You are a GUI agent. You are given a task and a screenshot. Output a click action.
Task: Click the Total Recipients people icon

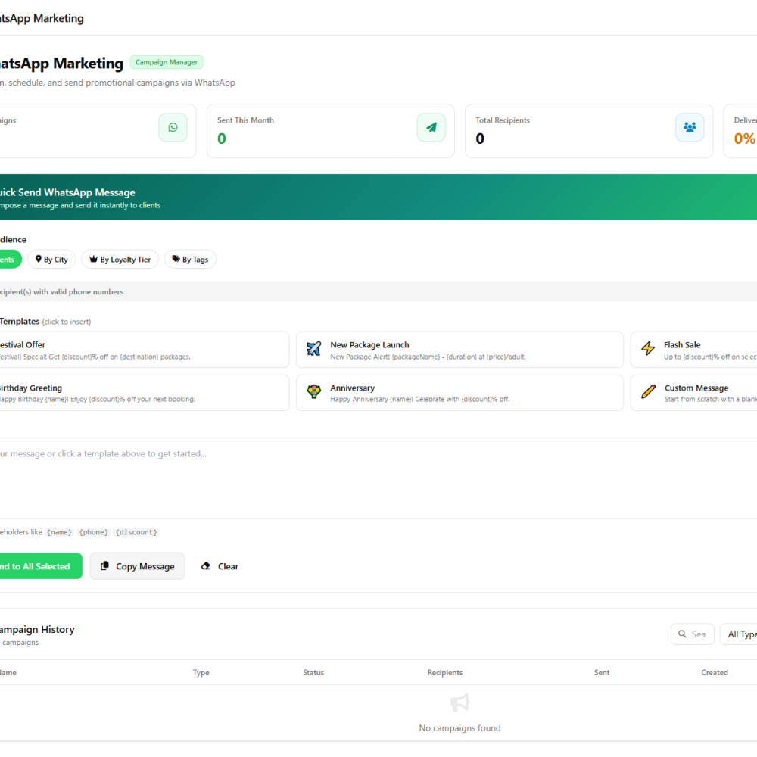[690, 127]
